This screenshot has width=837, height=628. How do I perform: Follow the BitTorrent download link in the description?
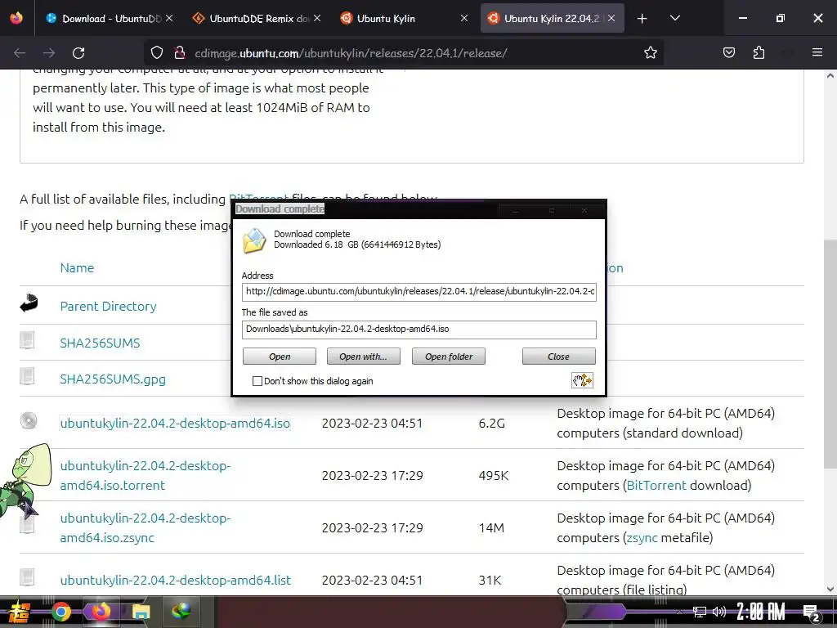tap(656, 486)
